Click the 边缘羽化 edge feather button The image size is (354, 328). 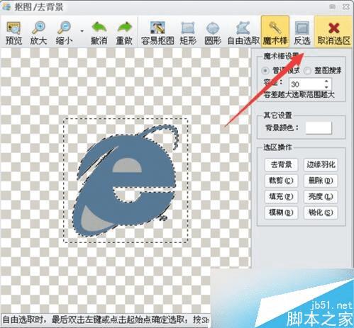point(321,164)
